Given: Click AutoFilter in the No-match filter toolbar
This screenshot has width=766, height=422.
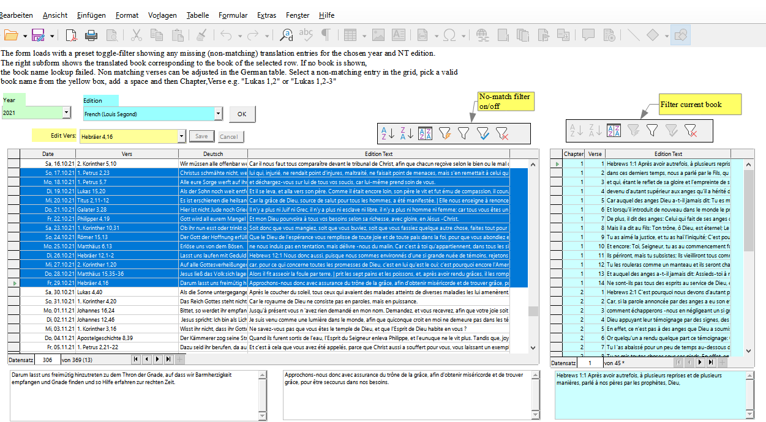Looking at the screenshot, I should click(445, 133).
